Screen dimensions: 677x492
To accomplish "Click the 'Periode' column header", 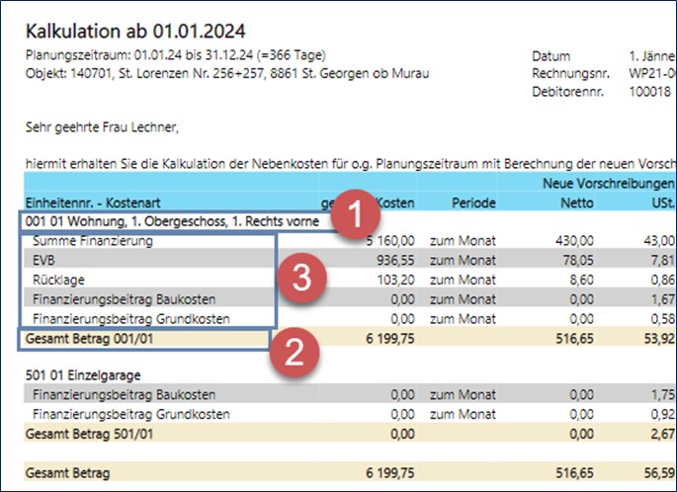I will [473, 202].
